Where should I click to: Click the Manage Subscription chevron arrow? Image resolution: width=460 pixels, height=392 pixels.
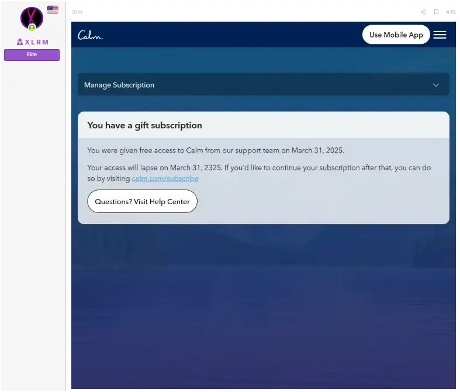pos(435,85)
